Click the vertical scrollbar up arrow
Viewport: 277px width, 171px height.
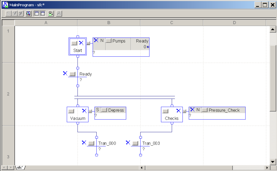[x=273, y=29]
